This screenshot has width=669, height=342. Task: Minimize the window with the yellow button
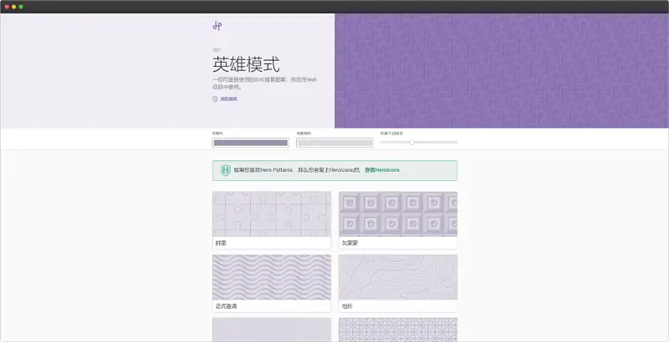[13, 7]
